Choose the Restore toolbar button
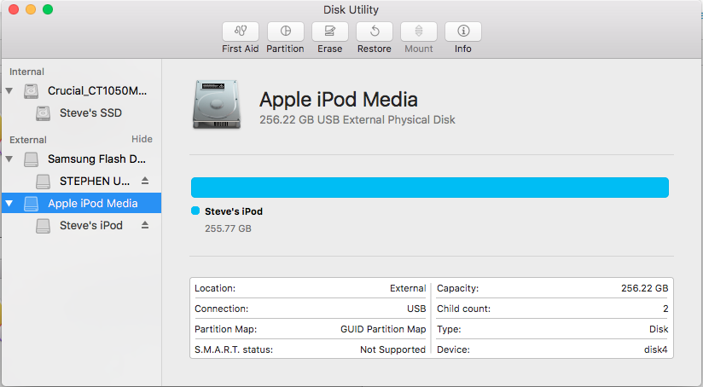This screenshot has width=703, height=387. [x=375, y=32]
